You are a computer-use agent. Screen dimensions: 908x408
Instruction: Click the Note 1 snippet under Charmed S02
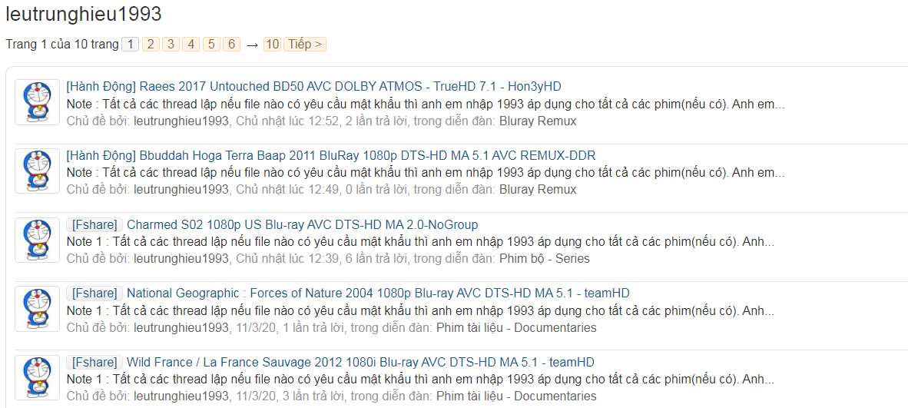pos(420,241)
